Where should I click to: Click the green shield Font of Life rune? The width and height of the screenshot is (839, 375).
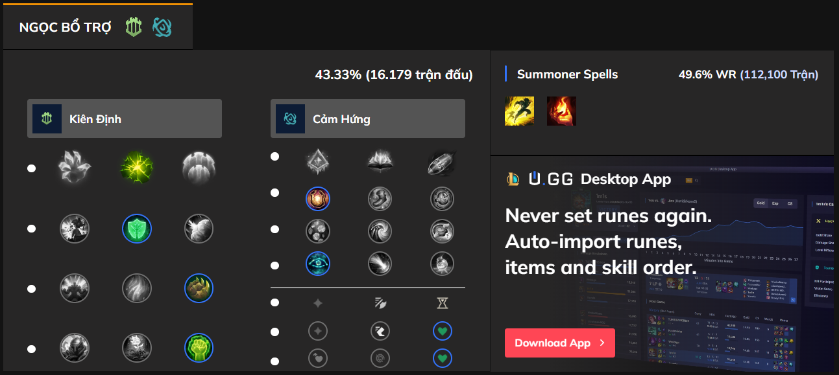point(136,229)
